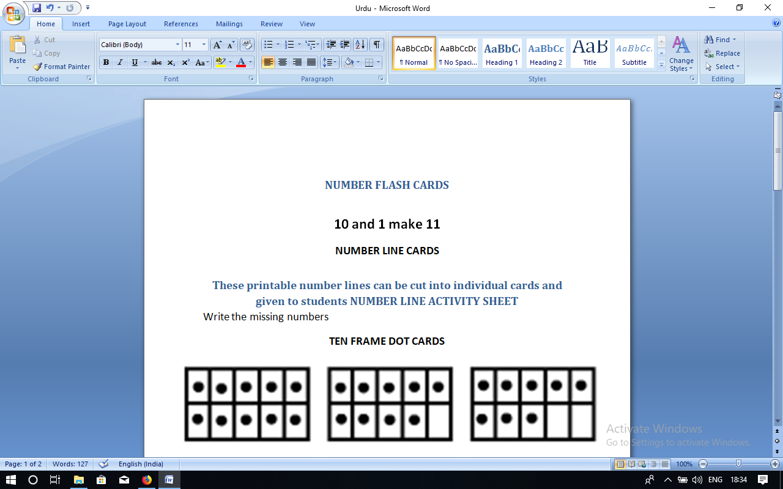Viewport: 783px width, 489px height.
Task: Open the Windows Start menu
Action: (11, 480)
